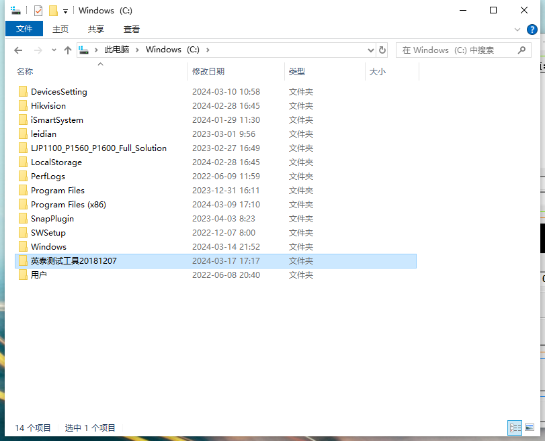
Task: Click date 2024-03-10 10:58
Action: pyautogui.click(x=226, y=92)
